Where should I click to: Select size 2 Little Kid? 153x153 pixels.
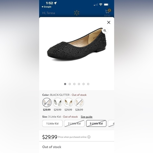click(74, 123)
